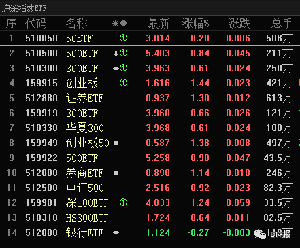
Task: Click change value -0.003
Action: coord(237,232)
